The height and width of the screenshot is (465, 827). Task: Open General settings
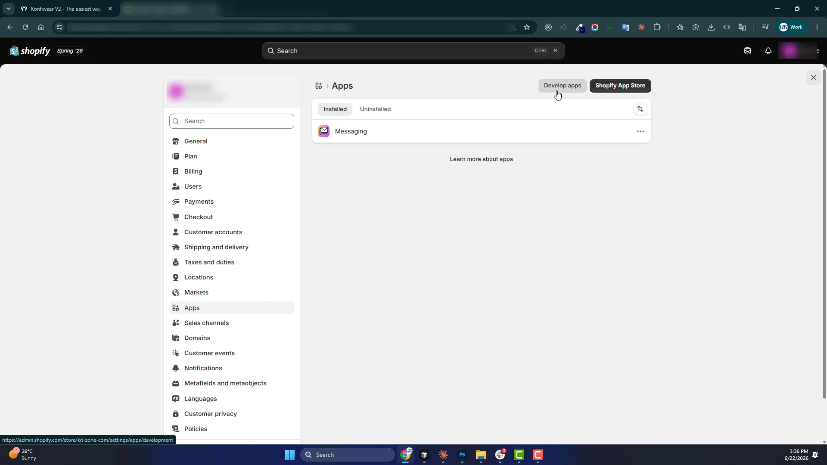click(x=232, y=141)
